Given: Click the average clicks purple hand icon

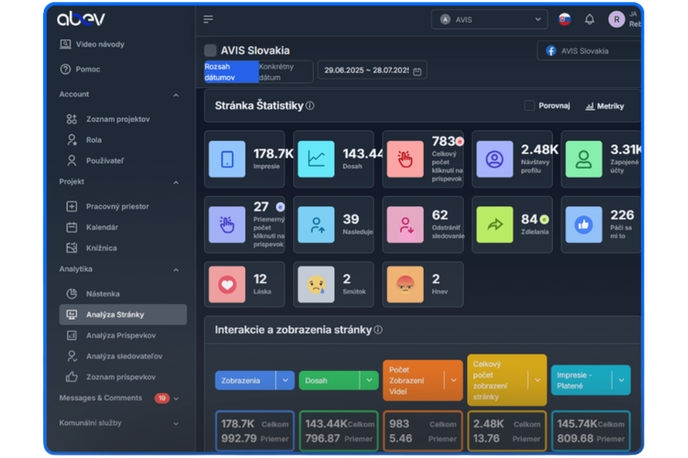Looking at the screenshot, I should pos(227,224).
